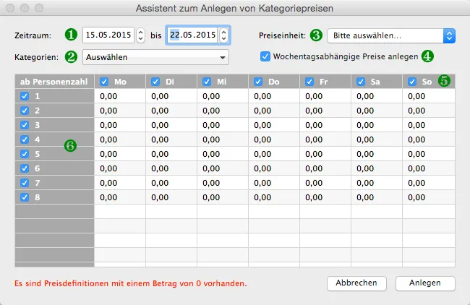This screenshot has height=305, width=470.
Task: Select Fr price cell for 2 persons
Action: pyautogui.click(x=325, y=111)
